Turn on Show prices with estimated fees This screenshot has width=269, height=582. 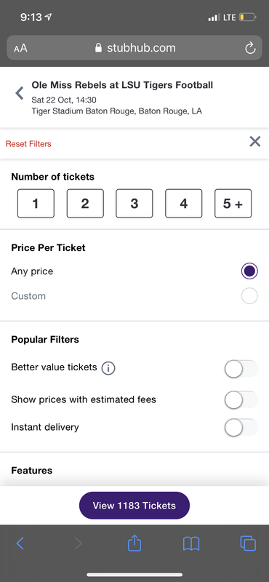[x=241, y=399]
